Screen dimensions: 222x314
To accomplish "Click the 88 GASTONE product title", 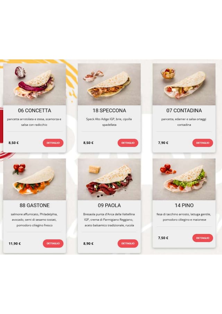I will pos(34,206).
